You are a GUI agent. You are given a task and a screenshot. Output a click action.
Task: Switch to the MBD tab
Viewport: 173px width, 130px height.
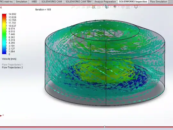tap(34, 2)
